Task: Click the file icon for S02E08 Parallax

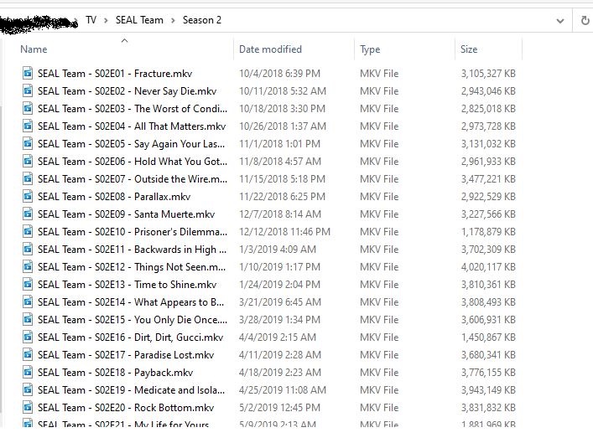Action: 28,197
